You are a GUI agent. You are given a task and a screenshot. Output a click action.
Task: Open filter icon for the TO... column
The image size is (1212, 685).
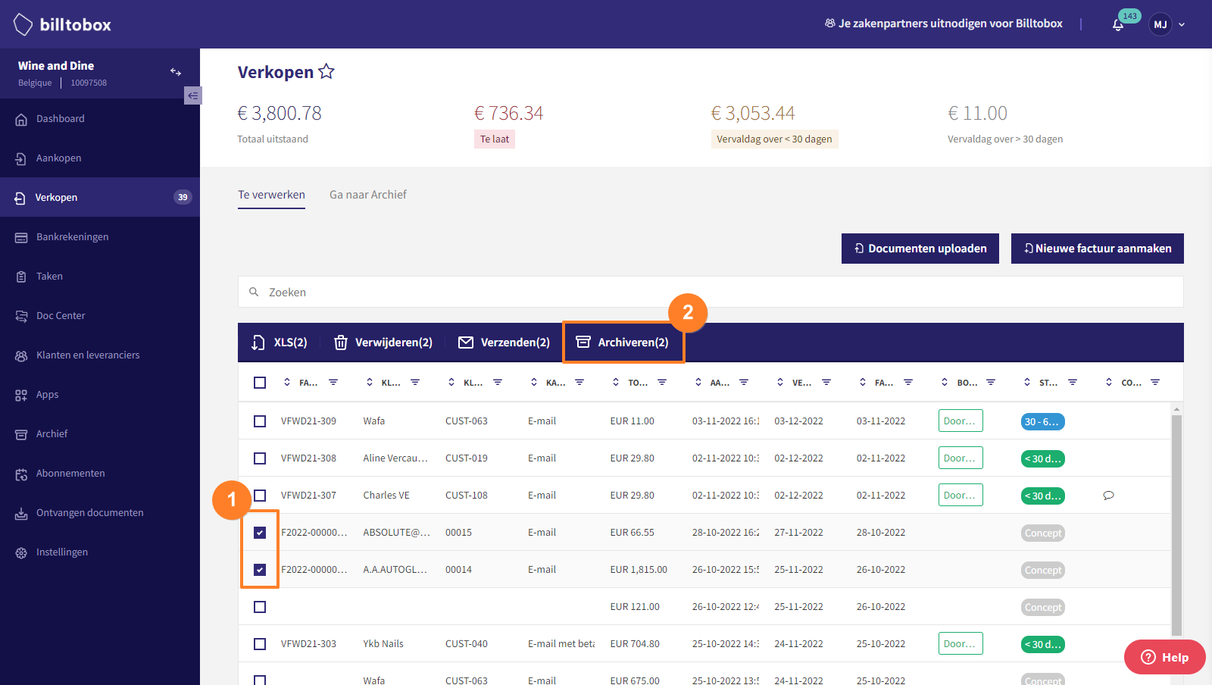click(662, 383)
